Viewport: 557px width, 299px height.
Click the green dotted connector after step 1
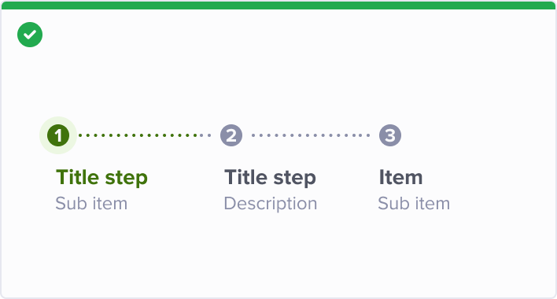coord(145,135)
